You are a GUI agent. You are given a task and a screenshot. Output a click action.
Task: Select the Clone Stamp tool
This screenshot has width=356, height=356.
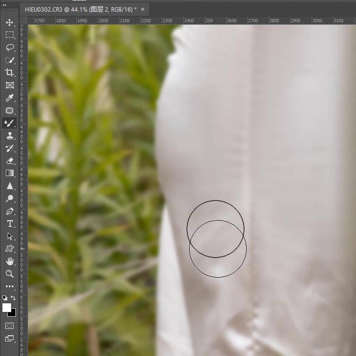click(x=9, y=136)
